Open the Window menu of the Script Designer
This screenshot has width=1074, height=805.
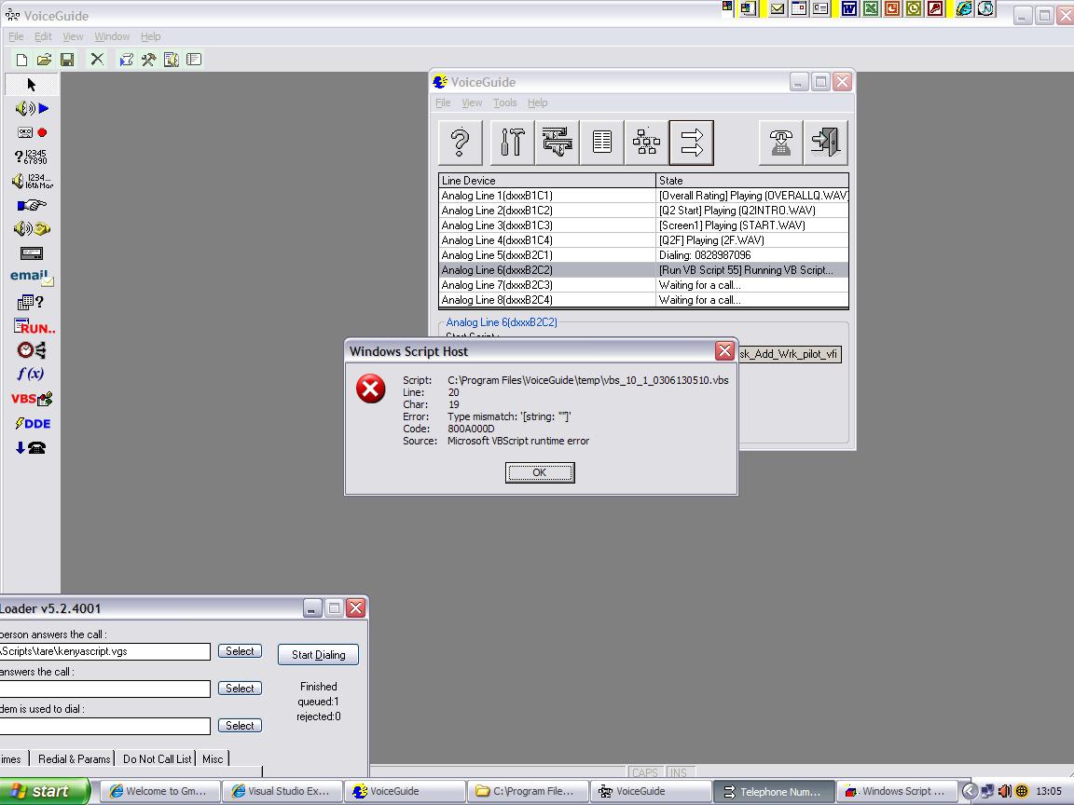click(x=112, y=36)
